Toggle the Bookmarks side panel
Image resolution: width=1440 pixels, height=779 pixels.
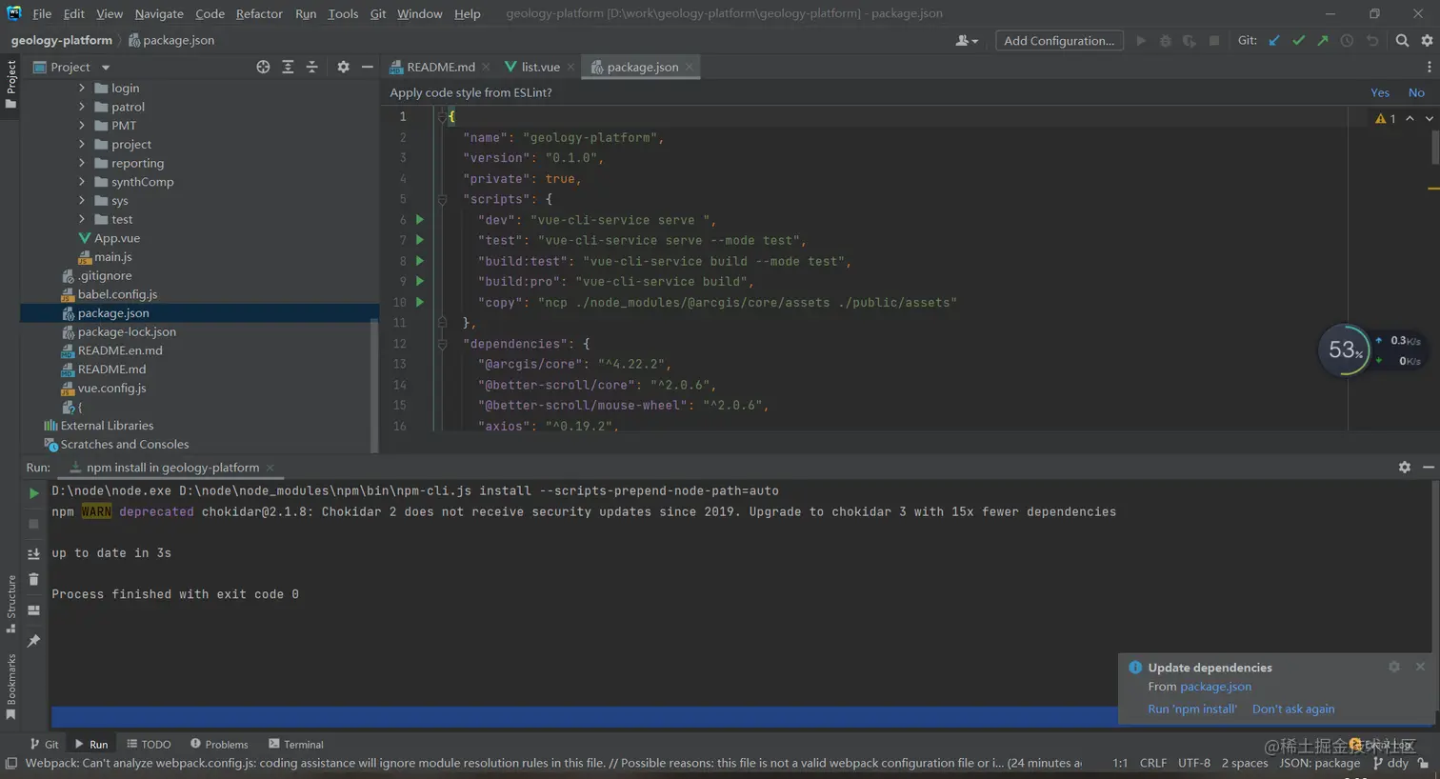click(x=11, y=687)
